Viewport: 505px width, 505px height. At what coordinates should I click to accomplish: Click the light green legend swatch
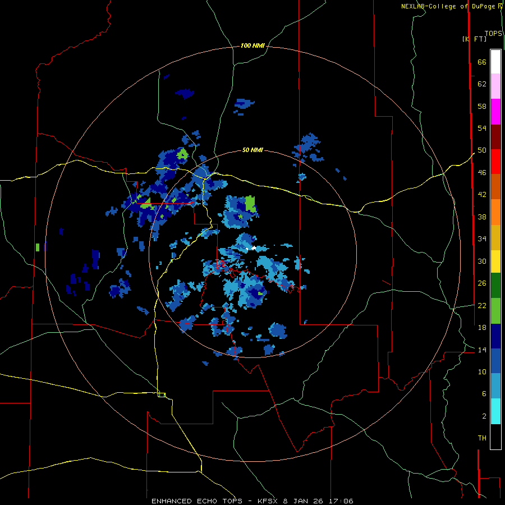pyautogui.click(x=495, y=311)
